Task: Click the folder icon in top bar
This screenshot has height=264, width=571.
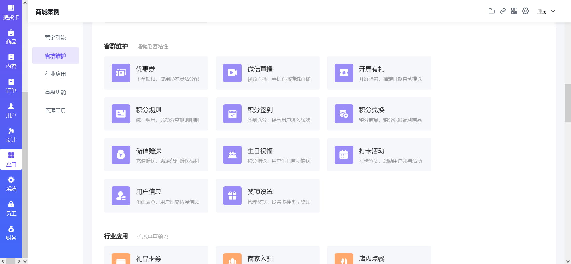Action: 492,11
